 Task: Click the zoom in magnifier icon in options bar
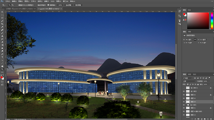(x=9, y=5)
